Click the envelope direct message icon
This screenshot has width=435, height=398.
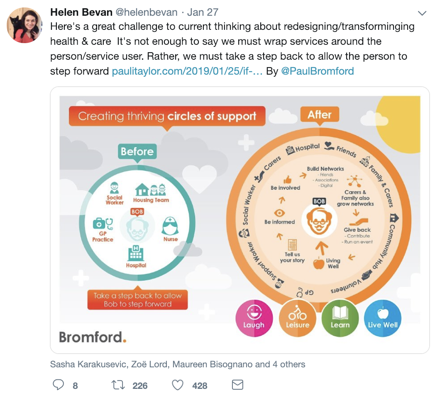[237, 385]
